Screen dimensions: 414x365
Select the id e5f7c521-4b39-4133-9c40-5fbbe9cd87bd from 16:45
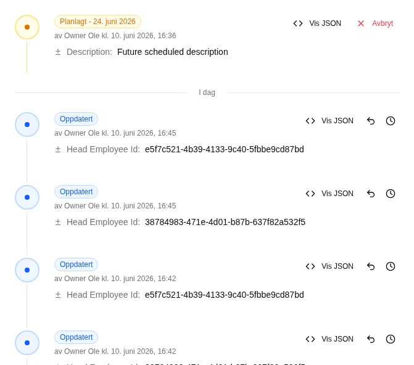[x=225, y=149]
